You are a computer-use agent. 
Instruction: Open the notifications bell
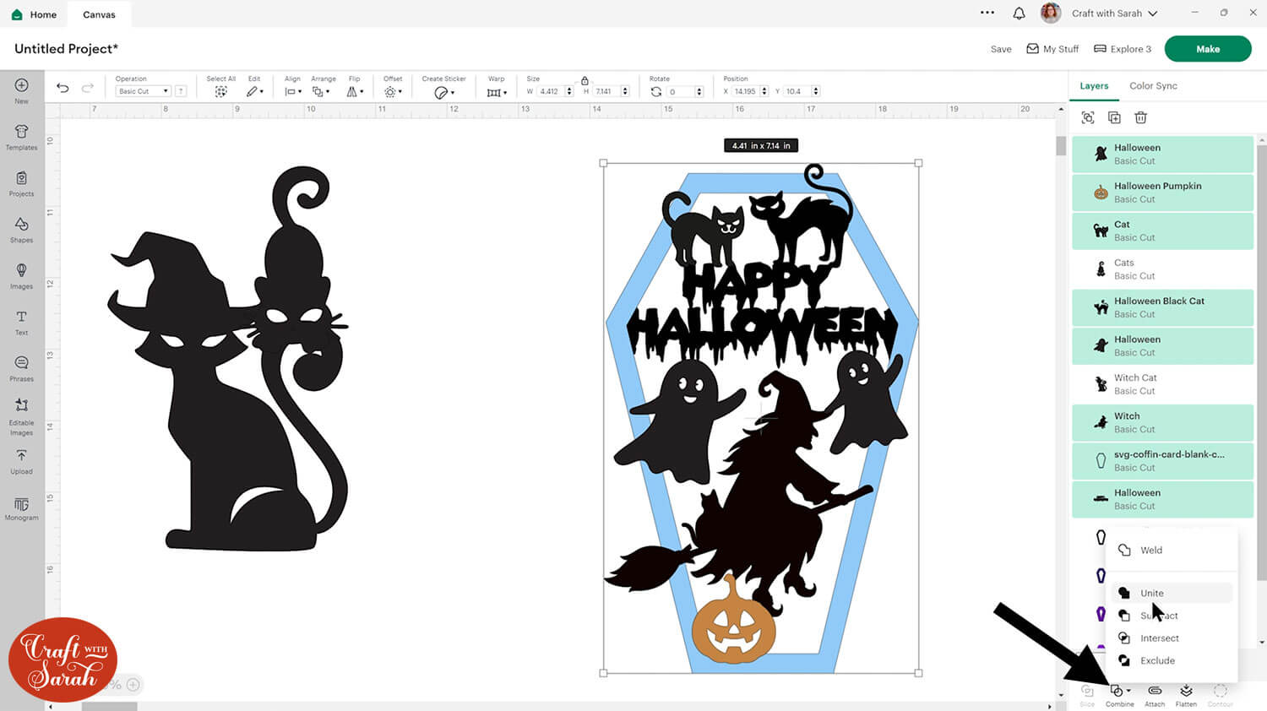pos(1019,14)
